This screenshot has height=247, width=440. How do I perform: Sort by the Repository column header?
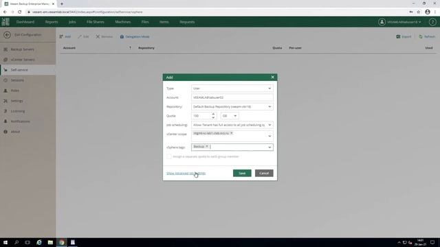coord(146,48)
